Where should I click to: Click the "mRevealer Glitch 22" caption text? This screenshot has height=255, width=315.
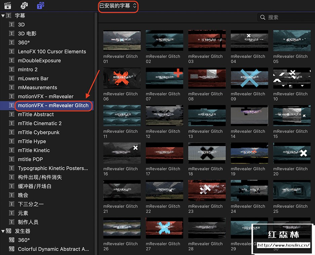[163, 209]
